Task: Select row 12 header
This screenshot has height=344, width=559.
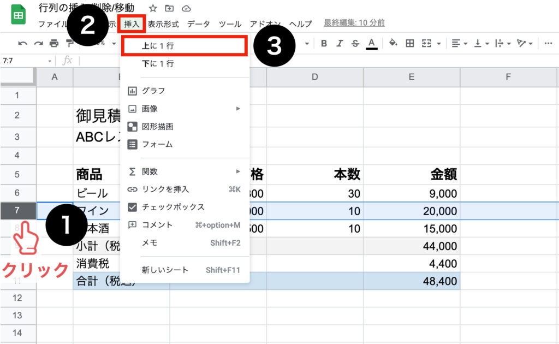Action: click(x=17, y=298)
